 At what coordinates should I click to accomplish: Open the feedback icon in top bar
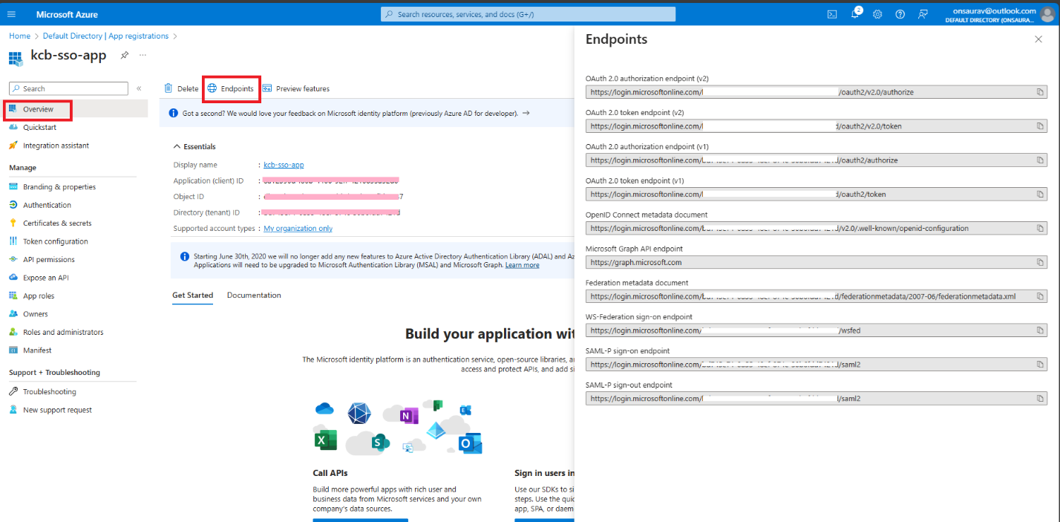[x=923, y=14]
